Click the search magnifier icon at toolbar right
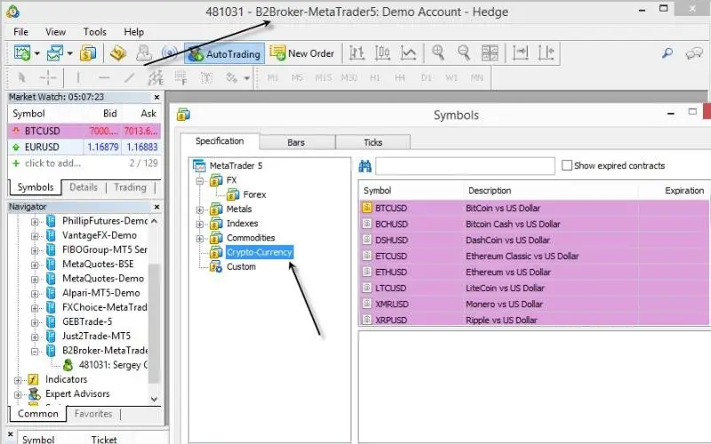711x444 pixels. 667,53
